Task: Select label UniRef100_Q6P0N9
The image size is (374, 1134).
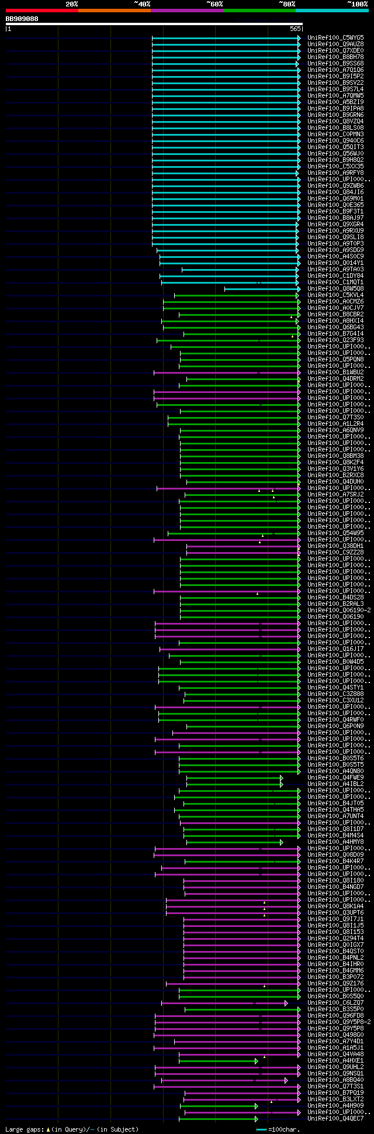Action: point(335,726)
